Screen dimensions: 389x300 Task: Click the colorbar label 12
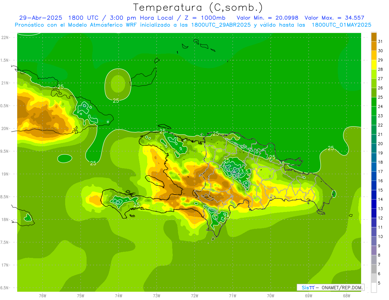(381, 218)
